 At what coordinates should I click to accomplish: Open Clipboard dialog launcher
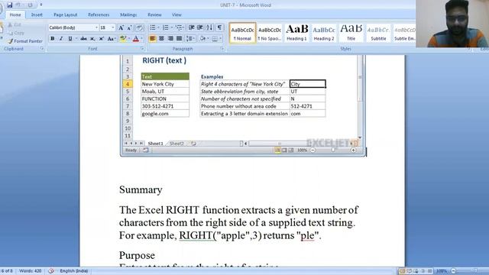(42, 49)
